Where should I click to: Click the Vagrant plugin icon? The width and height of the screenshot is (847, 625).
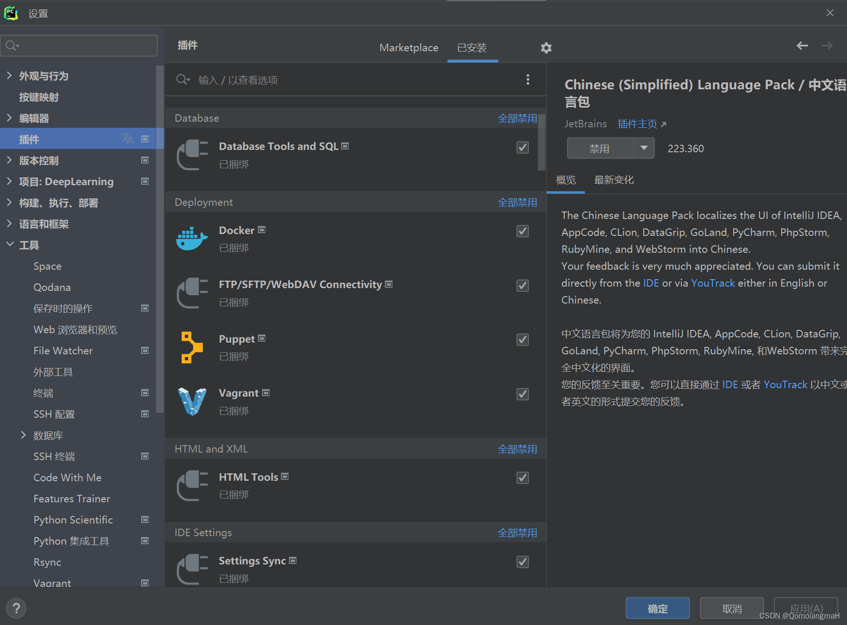[192, 401]
